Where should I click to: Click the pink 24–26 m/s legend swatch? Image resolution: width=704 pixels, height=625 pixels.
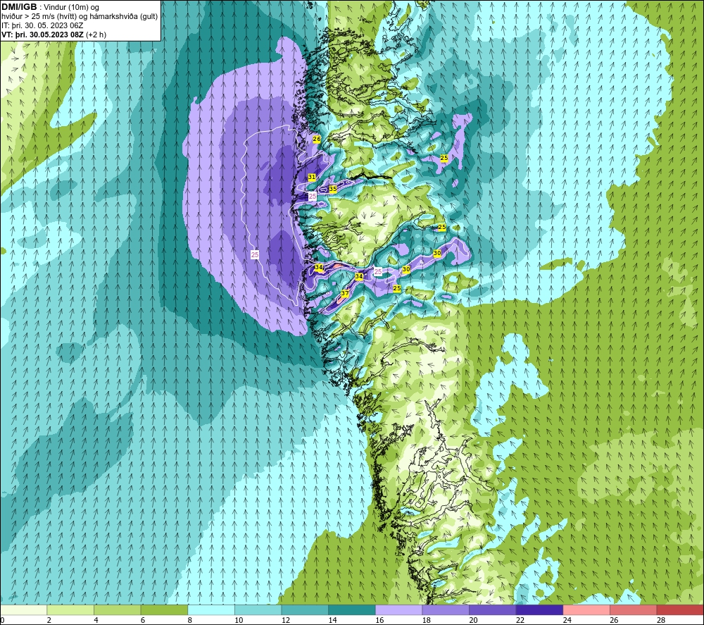(x=586, y=609)
